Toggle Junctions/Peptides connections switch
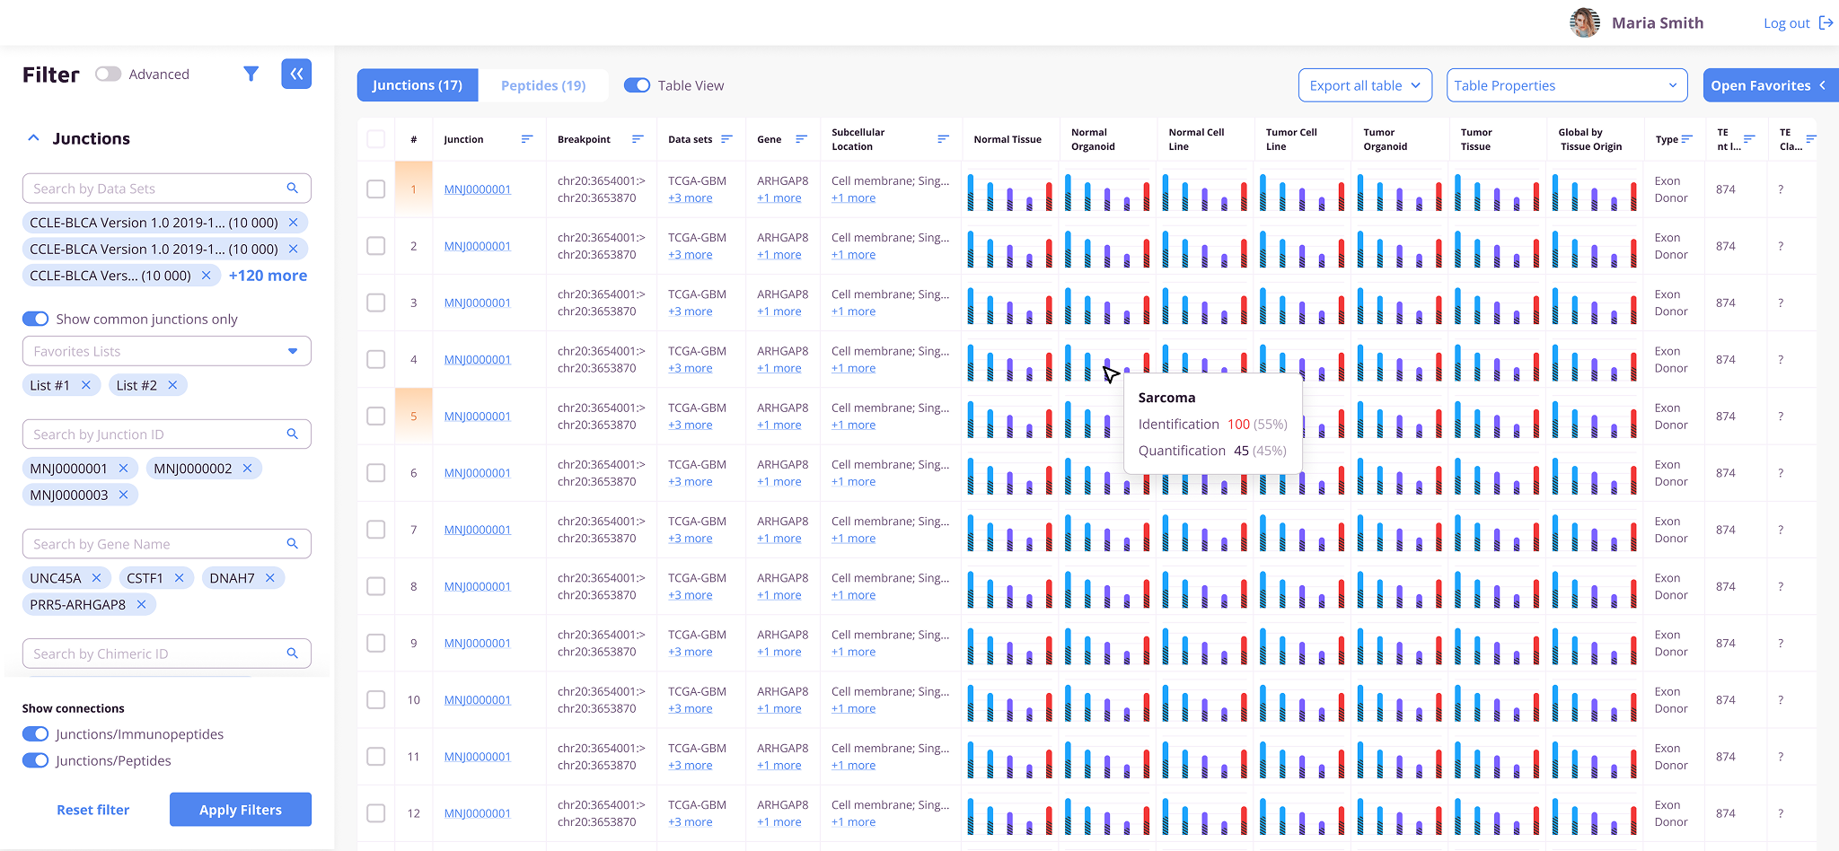The height and width of the screenshot is (851, 1839). pos(36,760)
